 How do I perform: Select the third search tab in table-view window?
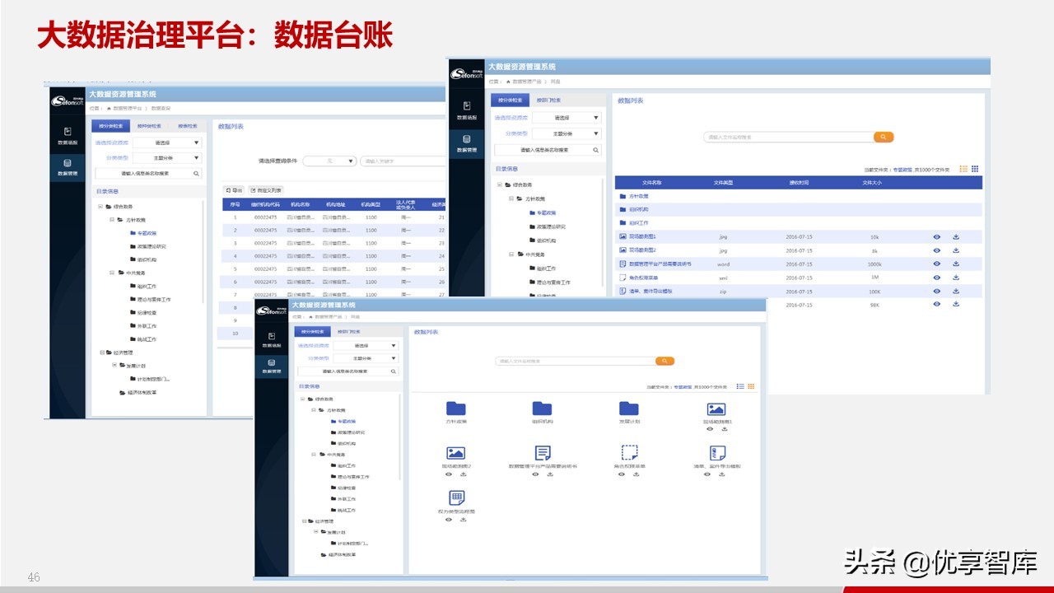(187, 126)
